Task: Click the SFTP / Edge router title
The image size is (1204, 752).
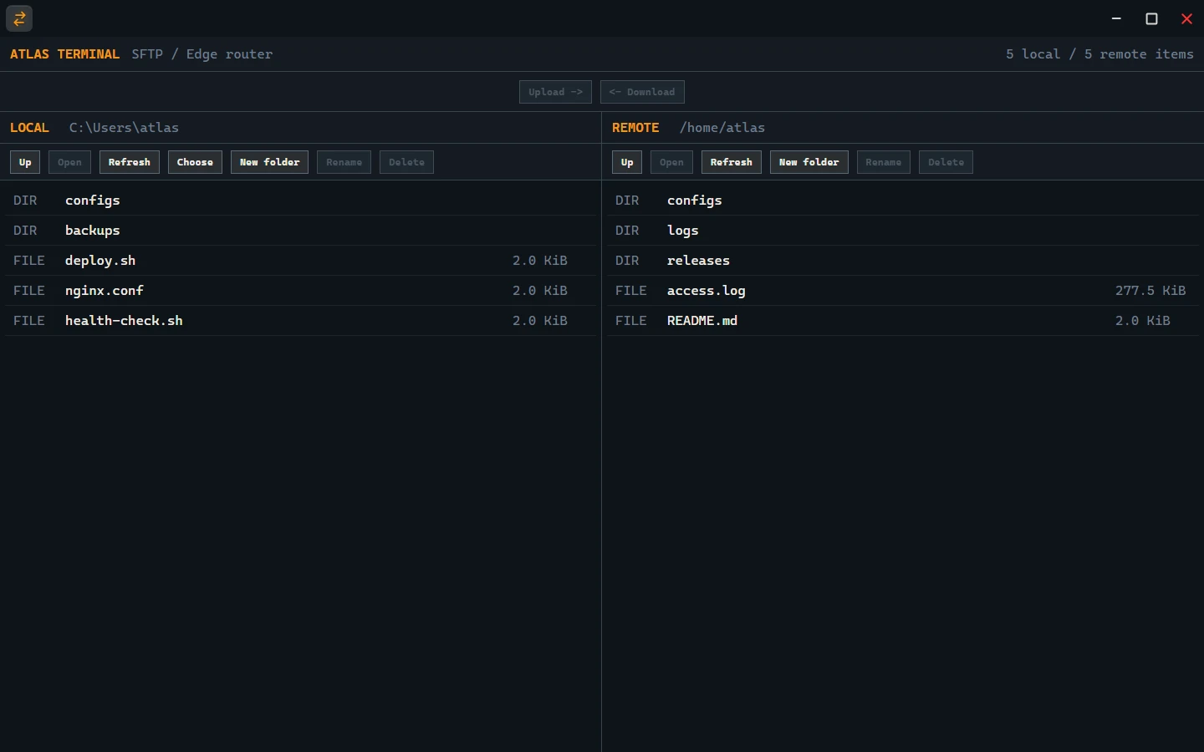Action: [202, 54]
